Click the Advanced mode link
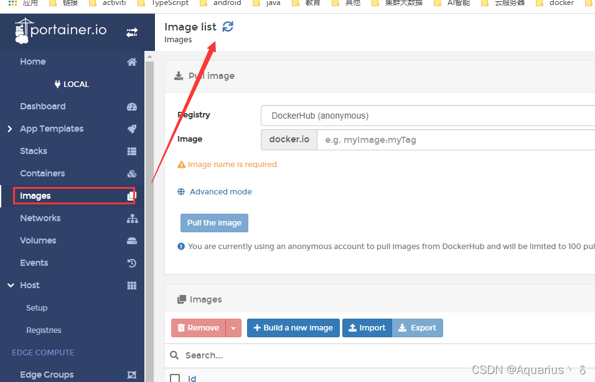The width and height of the screenshot is (595, 382). click(x=221, y=191)
